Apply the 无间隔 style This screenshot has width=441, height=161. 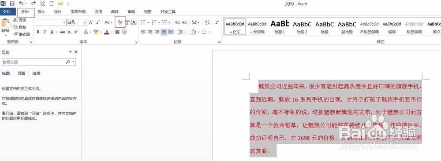point(258,27)
